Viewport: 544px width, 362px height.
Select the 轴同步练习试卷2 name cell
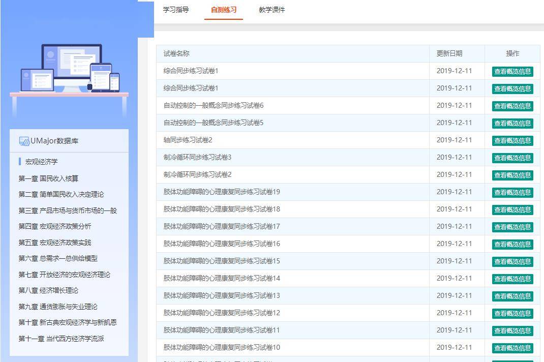pyautogui.click(x=293, y=140)
